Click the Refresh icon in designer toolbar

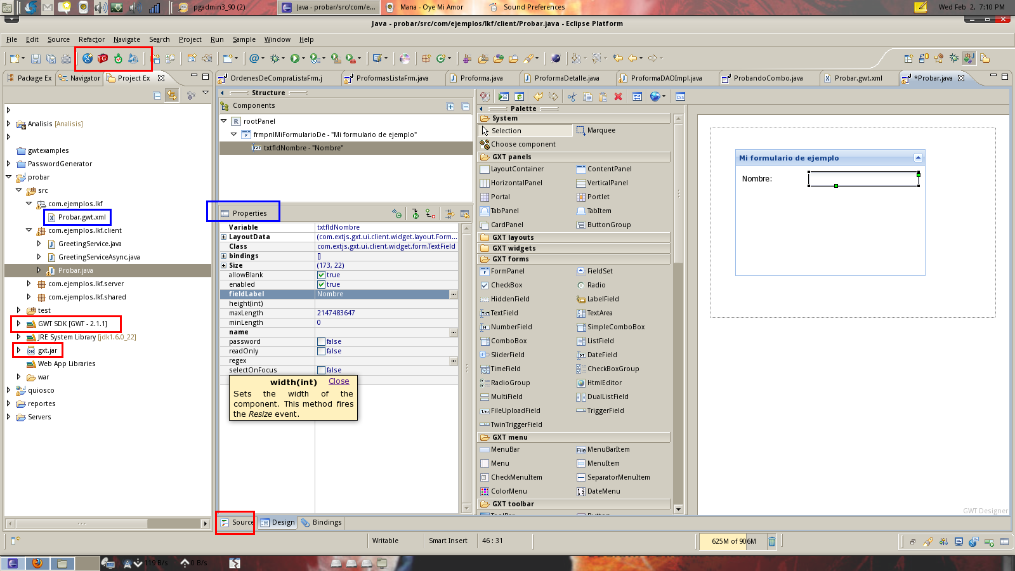click(519, 96)
